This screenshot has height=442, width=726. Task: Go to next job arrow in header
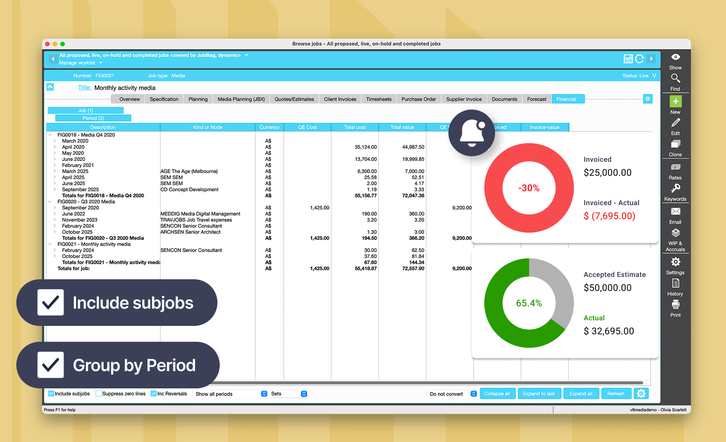[x=651, y=59]
